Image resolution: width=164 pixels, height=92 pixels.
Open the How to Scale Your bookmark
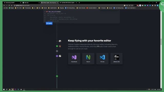131,8
